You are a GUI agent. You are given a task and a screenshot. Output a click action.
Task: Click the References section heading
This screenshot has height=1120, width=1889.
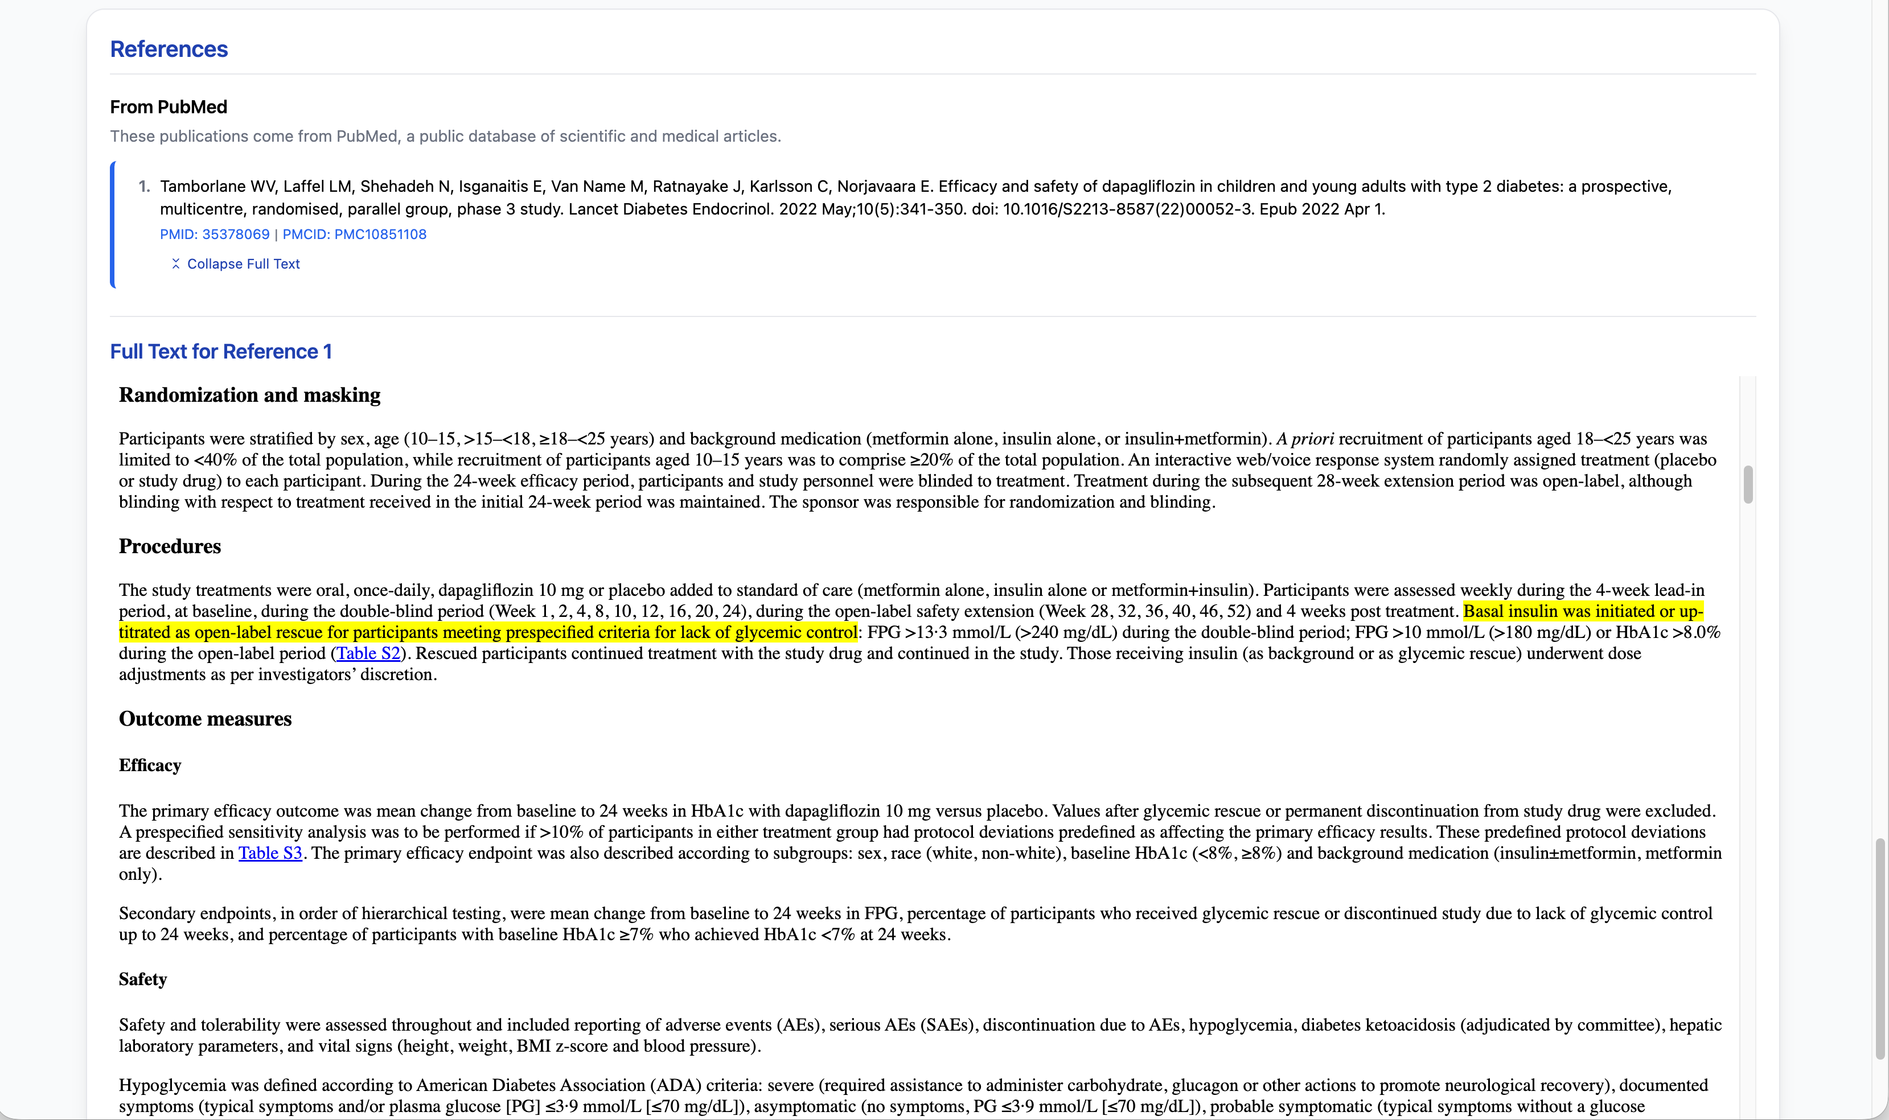(169, 49)
